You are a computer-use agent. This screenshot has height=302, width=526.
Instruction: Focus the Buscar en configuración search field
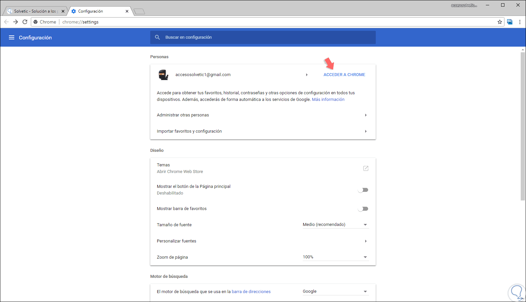263,37
